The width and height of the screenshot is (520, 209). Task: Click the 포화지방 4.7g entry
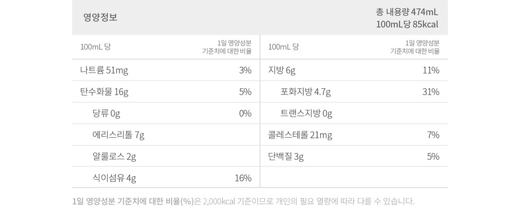coord(305,92)
